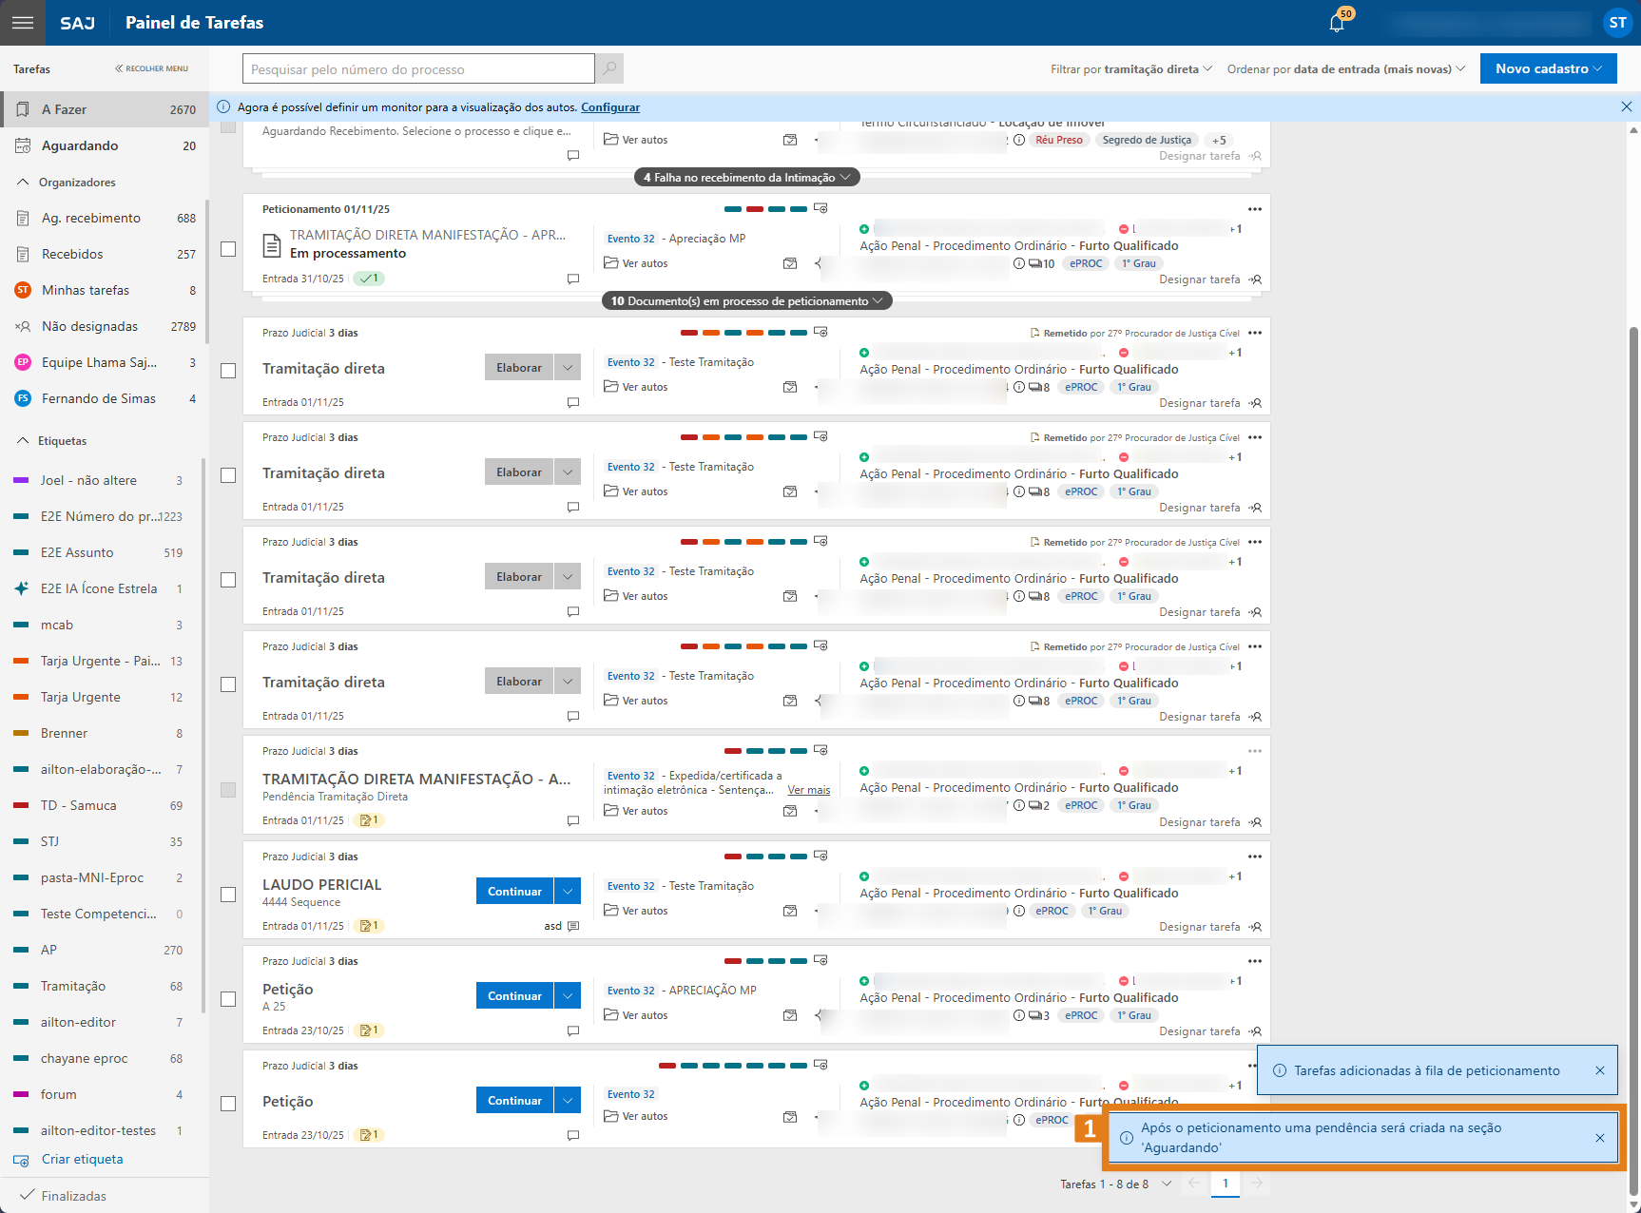Check the first Tramitação direta task
1641x1213 pixels.
point(228,371)
